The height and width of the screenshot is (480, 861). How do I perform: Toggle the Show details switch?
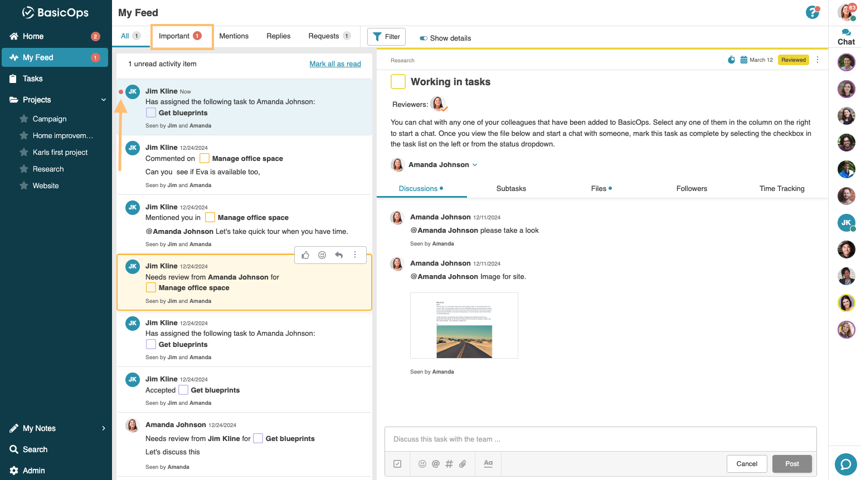point(424,38)
